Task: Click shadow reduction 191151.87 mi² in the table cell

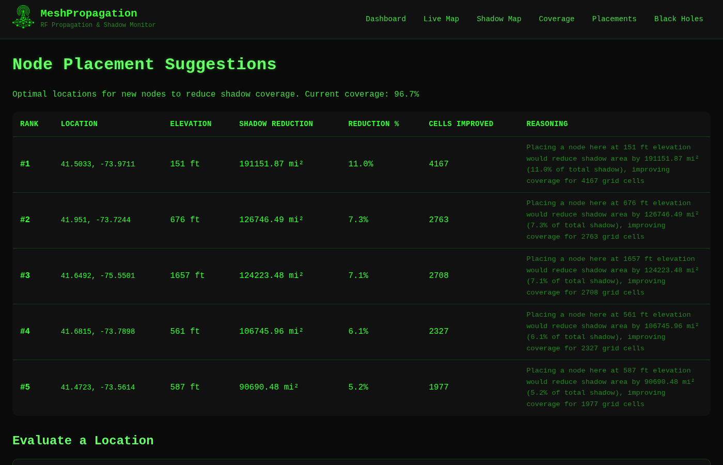Action: 271,164
